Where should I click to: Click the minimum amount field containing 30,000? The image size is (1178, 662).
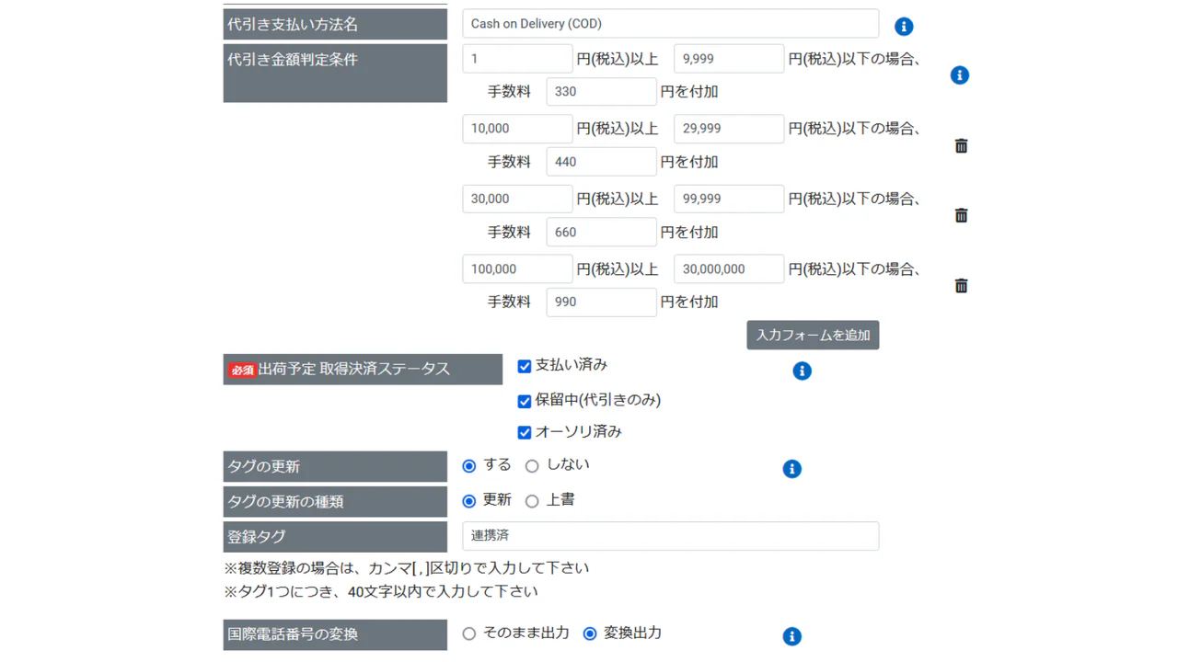point(517,199)
